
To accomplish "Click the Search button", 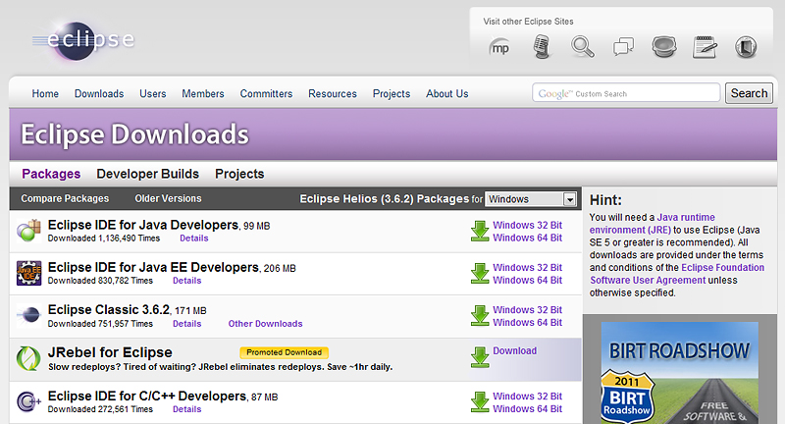I will click(x=749, y=93).
